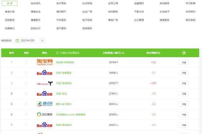
Task: Open the 腾讯-电子邮件 link
Action: [x=64, y=104]
